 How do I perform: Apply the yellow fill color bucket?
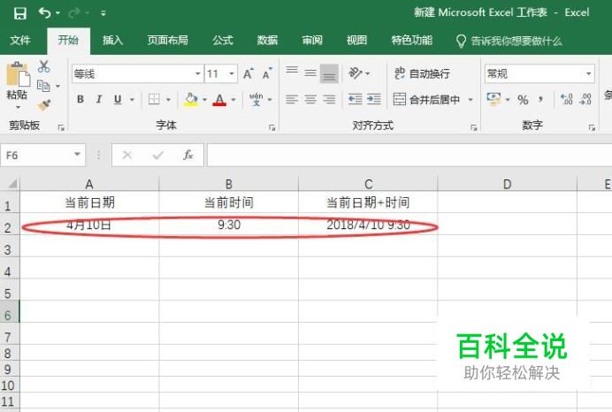(x=191, y=100)
